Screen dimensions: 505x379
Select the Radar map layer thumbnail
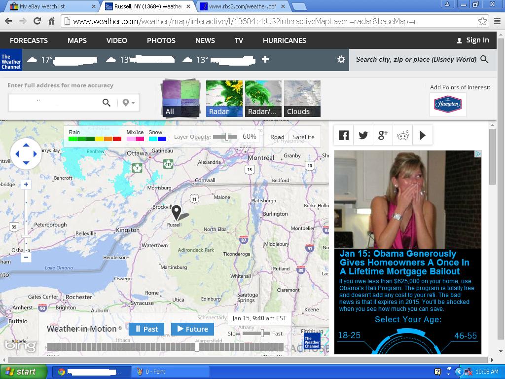[x=224, y=99]
